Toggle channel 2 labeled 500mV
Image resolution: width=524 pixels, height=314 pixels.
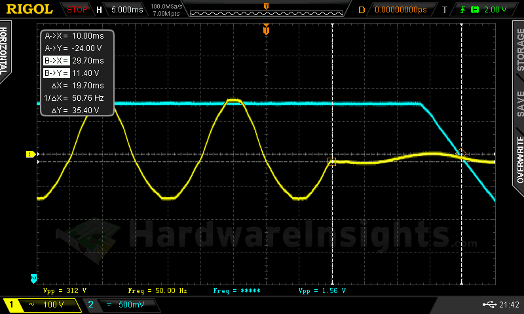pos(117,305)
